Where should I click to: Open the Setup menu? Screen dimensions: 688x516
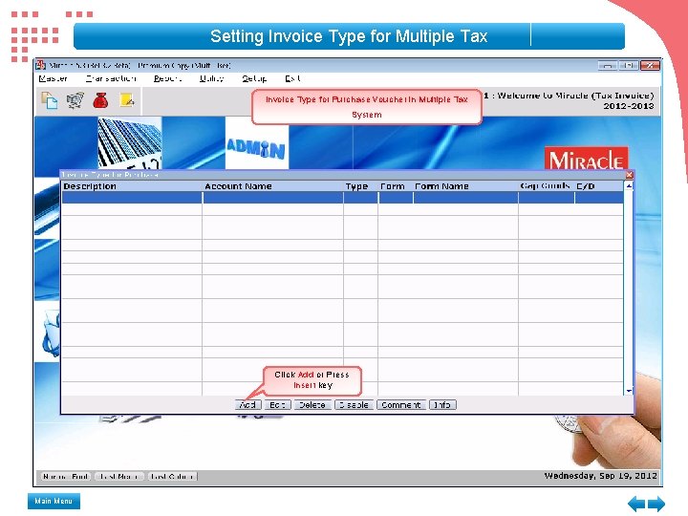(254, 78)
